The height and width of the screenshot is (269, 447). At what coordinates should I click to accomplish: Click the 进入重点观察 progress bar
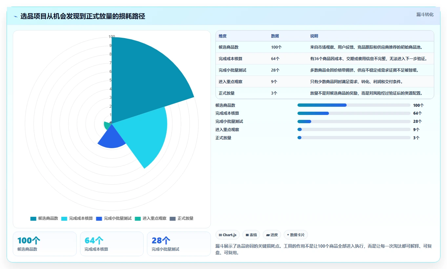354,129
